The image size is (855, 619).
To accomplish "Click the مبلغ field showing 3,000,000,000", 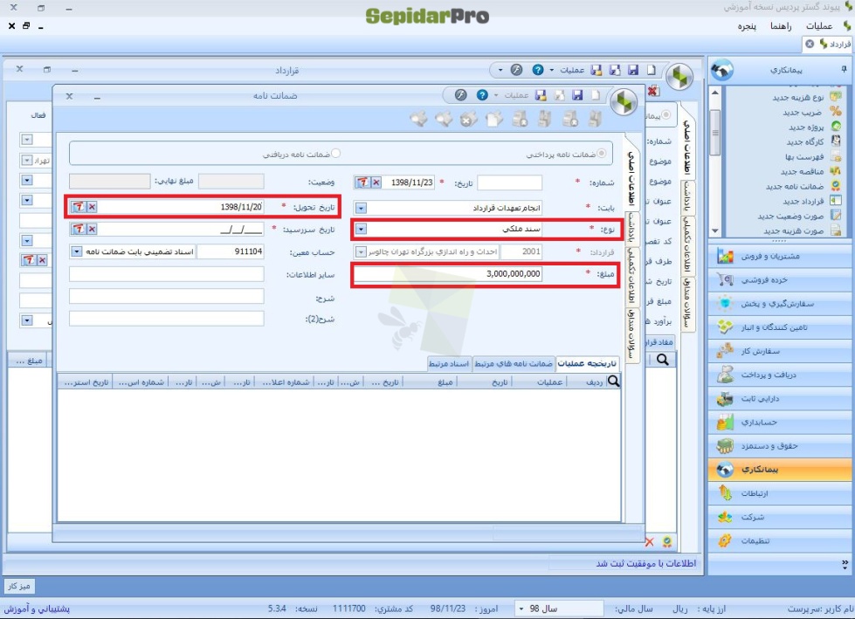I will pyautogui.click(x=448, y=274).
